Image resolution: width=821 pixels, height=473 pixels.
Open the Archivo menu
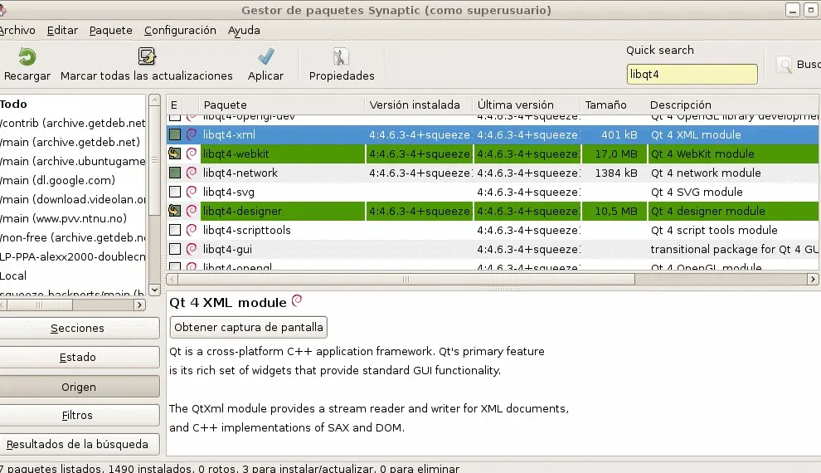[17, 31]
